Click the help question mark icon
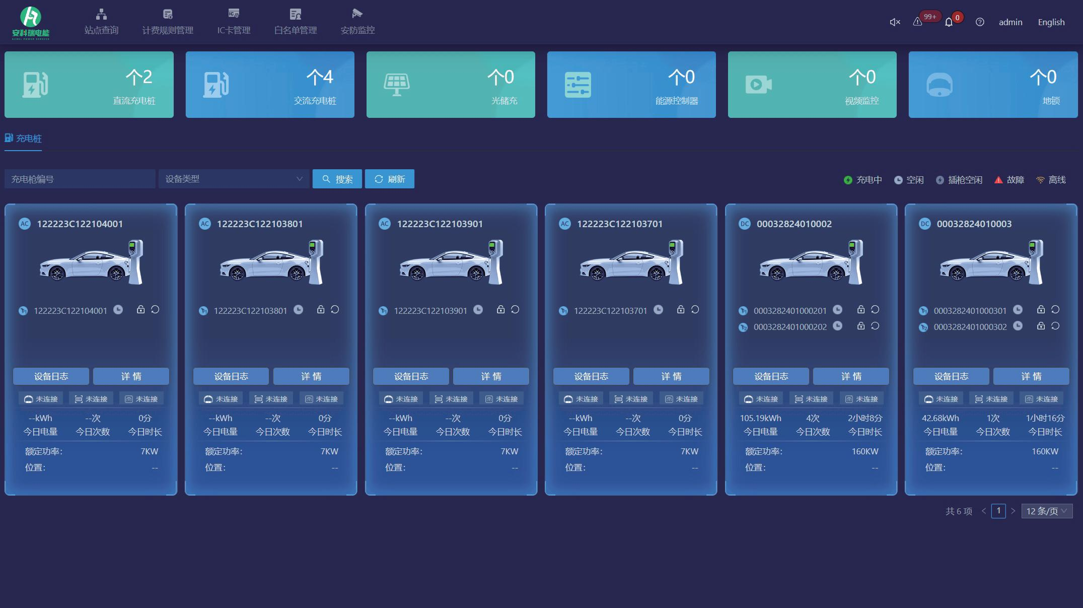The height and width of the screenshot is (608, 1083). click(980, 22)
